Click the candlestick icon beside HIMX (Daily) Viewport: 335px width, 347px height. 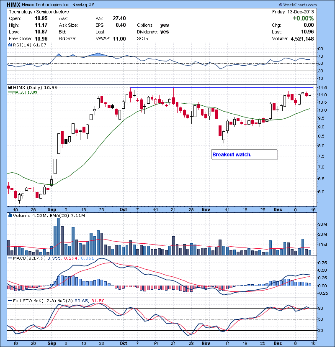[x=10, y=87]
